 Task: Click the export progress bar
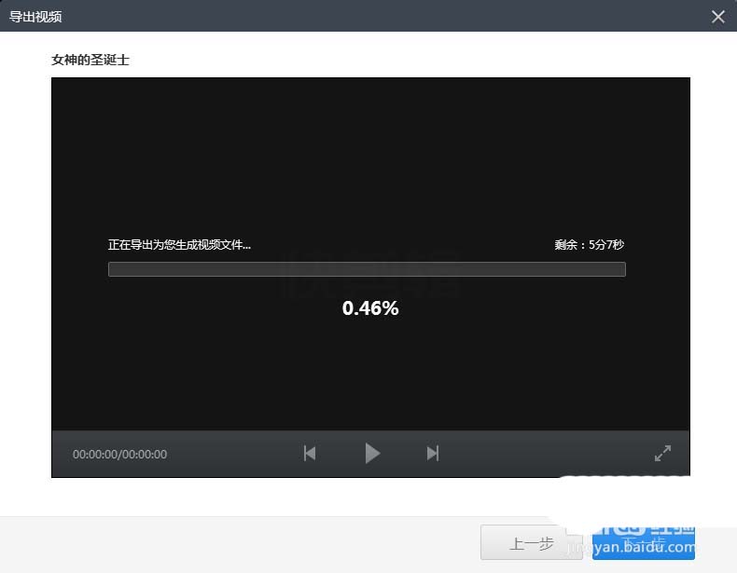coord(367,269)
